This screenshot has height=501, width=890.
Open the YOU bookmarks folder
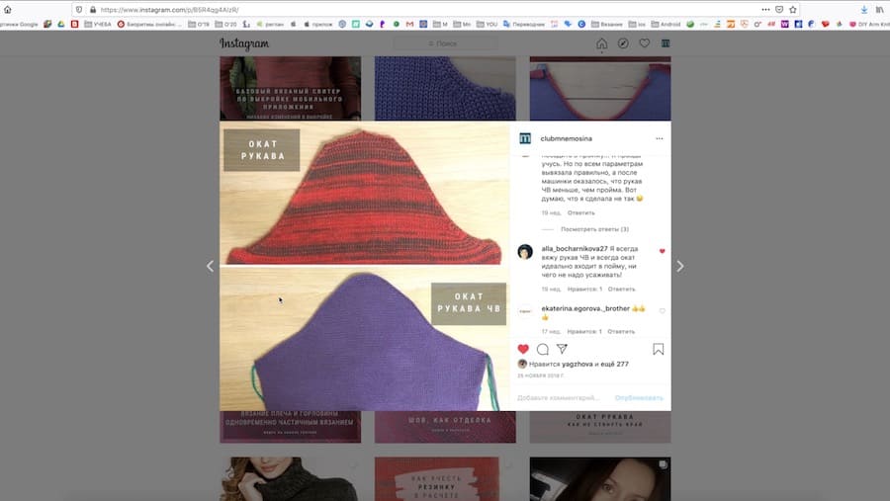(x=487, y=25)
